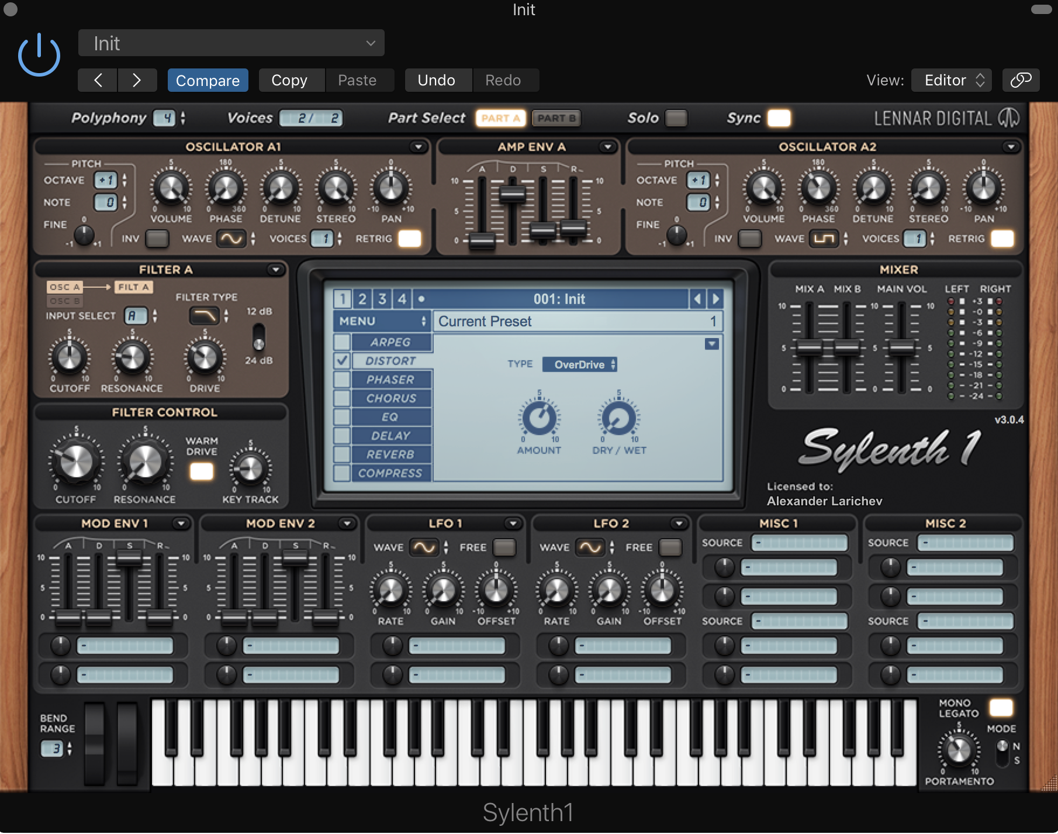Click the Polyphony value field
The width and height of the screenshot is (1058, 834).
click(165, 118)
